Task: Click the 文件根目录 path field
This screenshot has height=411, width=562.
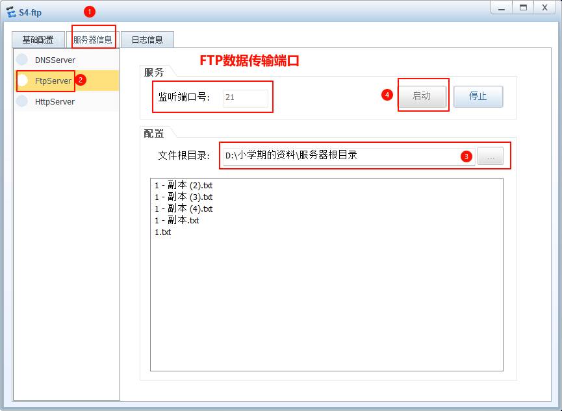Action: tap(349, 156)
